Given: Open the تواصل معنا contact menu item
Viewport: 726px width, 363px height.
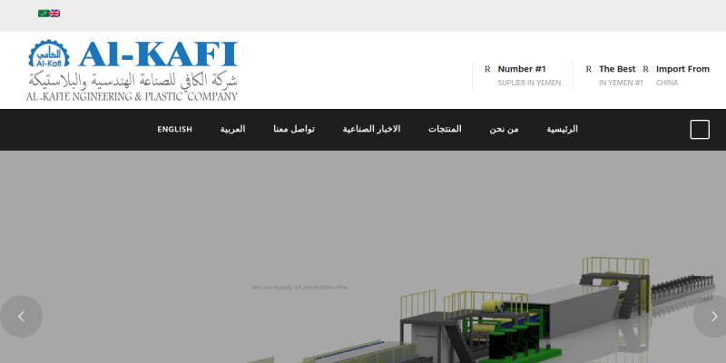Looking at the screenshot, I should 294,129.
